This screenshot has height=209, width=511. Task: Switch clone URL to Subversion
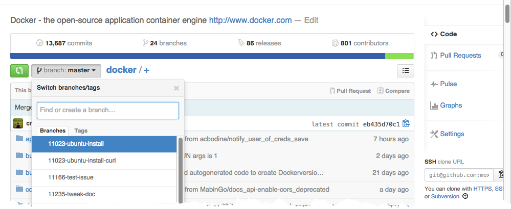point(446,196)
